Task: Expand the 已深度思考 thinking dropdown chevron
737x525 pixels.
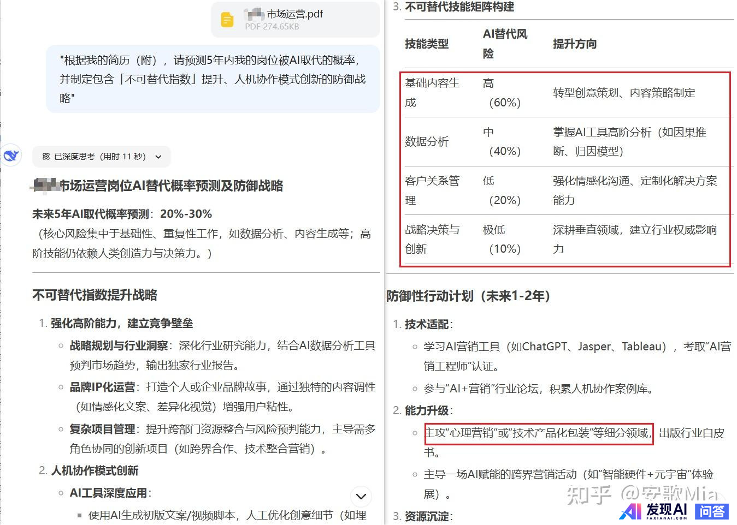Action: pyautogui.click(x=158, y=157)
